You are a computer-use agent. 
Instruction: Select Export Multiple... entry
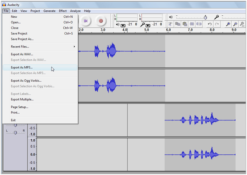(40, 99)
